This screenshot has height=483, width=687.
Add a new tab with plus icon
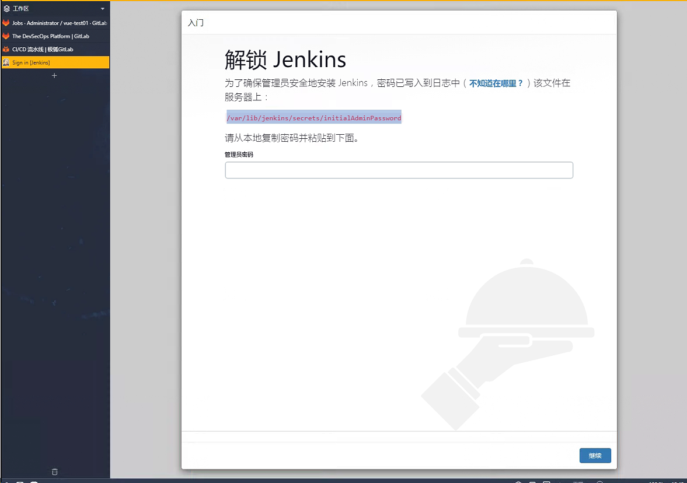click(54, 75)
